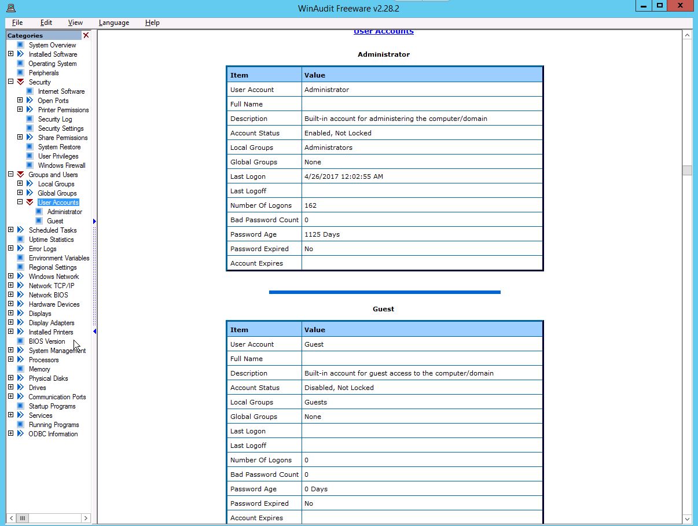
Task: Open the View menu
Action: point(75,23)
